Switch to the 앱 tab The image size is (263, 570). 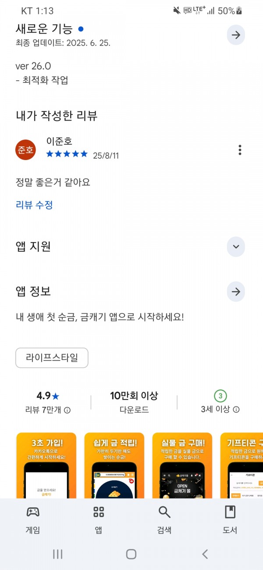(x=99, y=520)
